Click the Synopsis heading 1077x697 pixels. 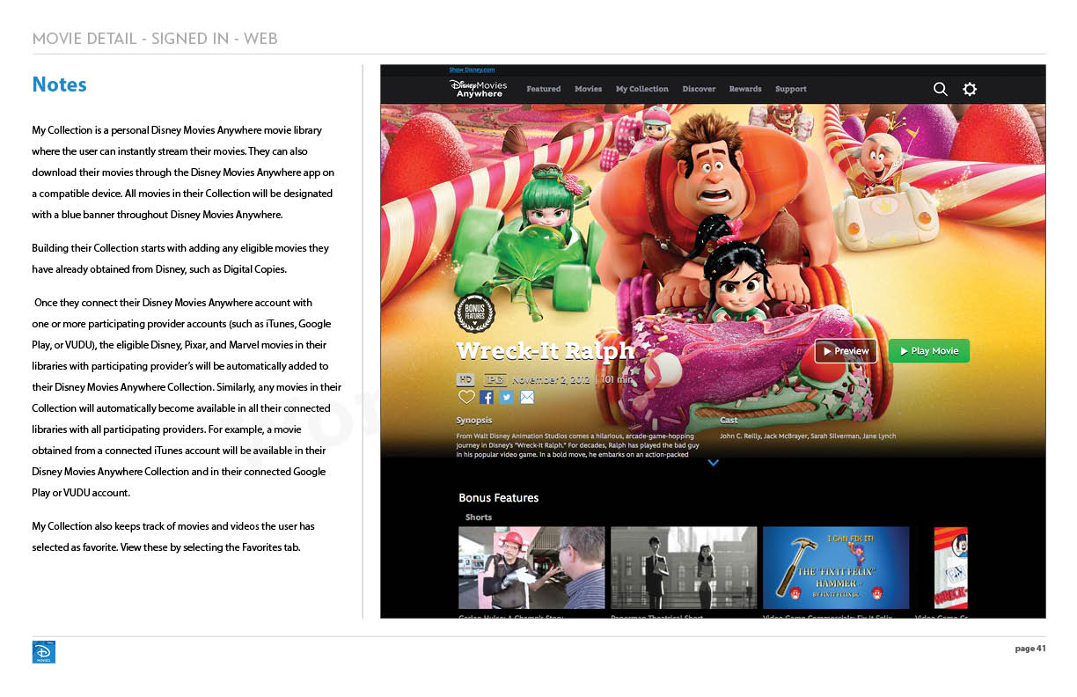474,421
